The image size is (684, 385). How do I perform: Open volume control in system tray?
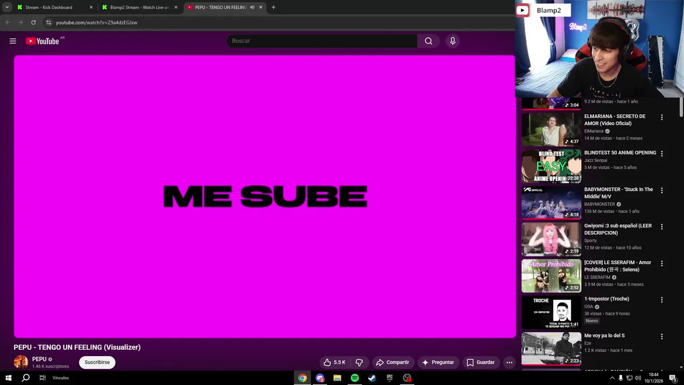click(x=638, y=378)
